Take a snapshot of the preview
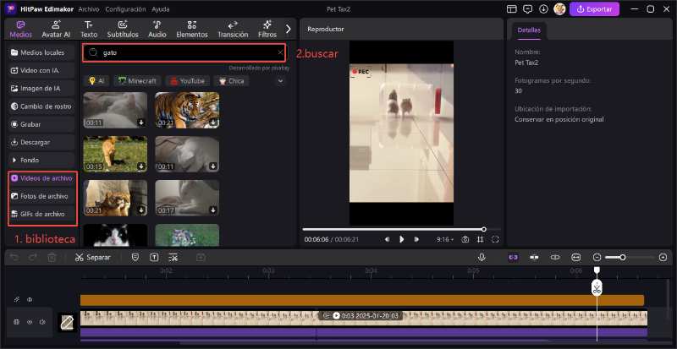 click(465, 239)
